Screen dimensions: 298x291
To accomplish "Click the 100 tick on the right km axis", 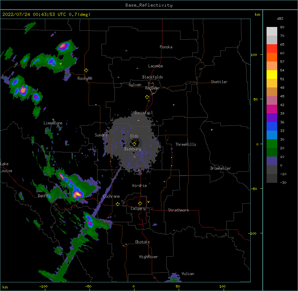I will (254, 55).
